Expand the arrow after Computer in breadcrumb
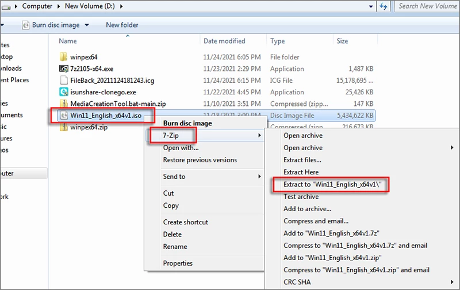Screen dimensions: 460x290 tap(59, 6)
